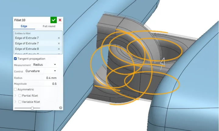Edit the Radius 0.4 mm field
Viewport: 219px width, 131px height.
40,78
